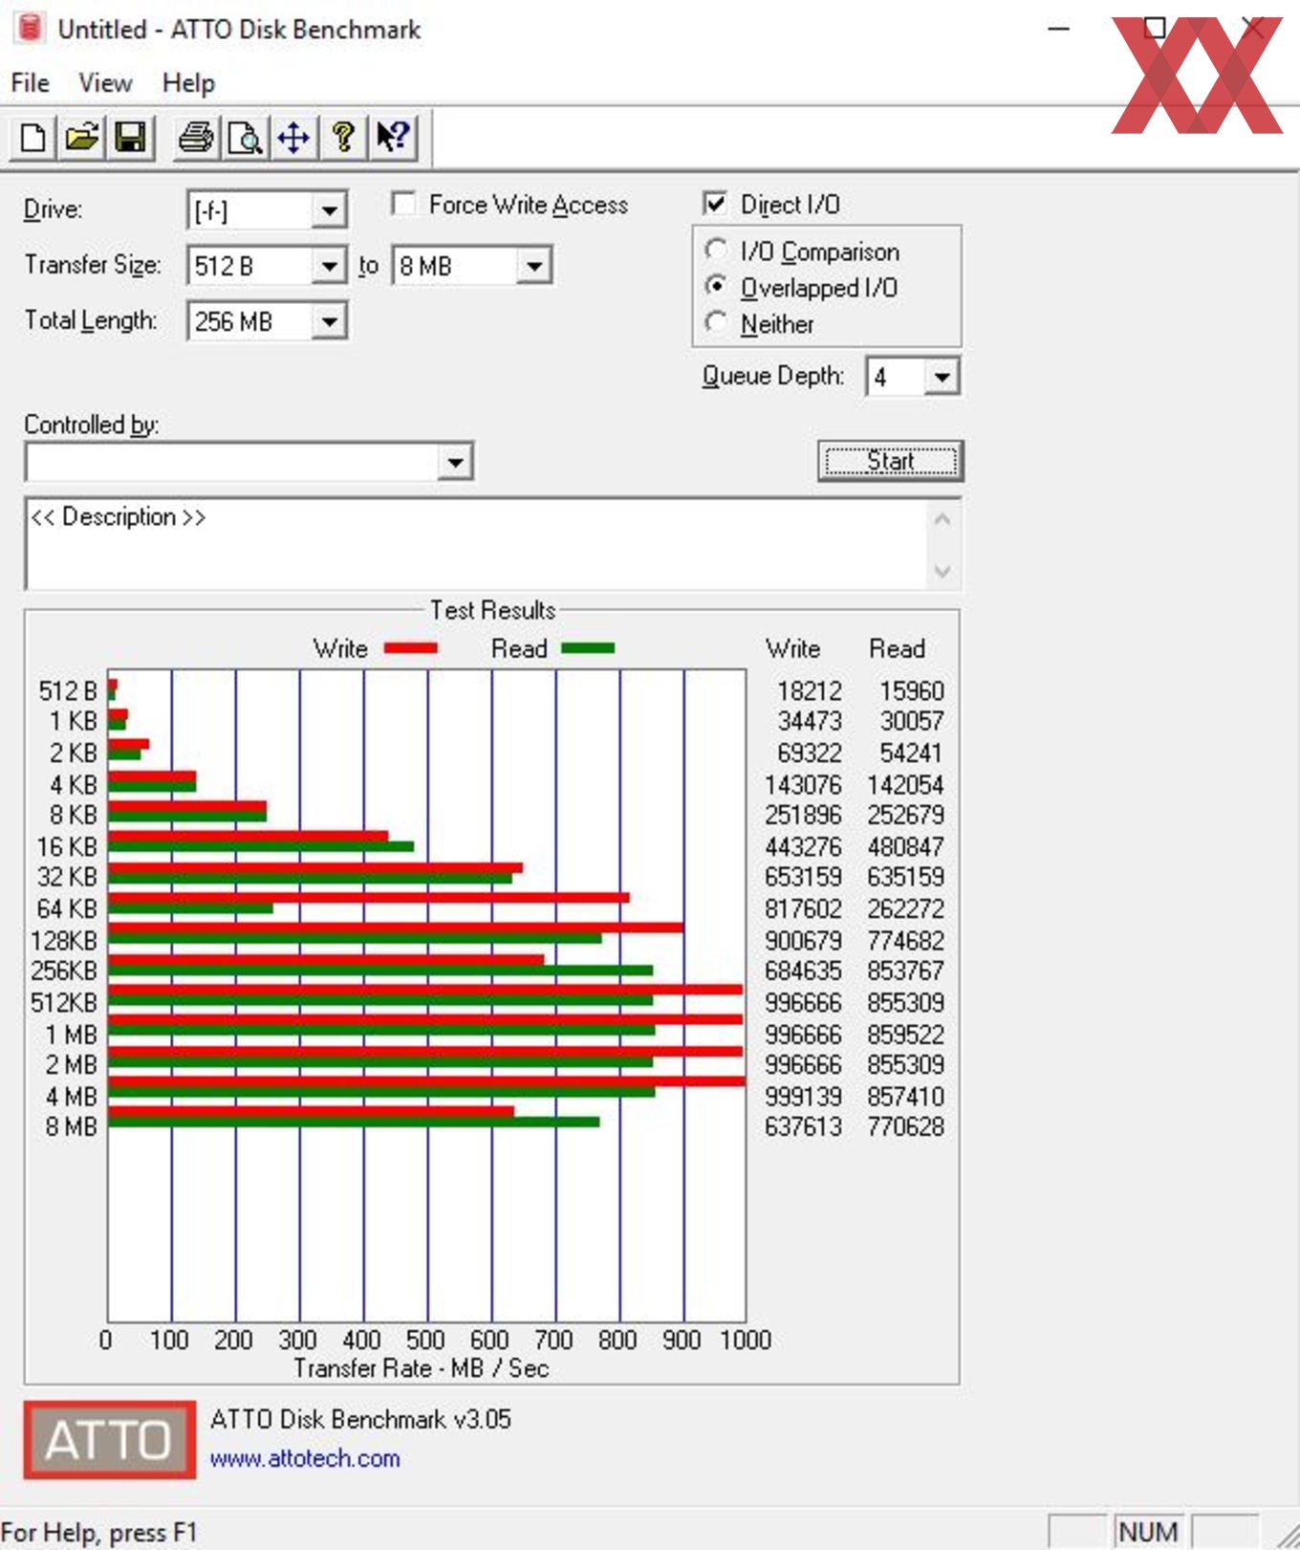This screenshot has width=1300, height=1550.
Task: Click the green Read legend swatch
Action: click(588, 648)
